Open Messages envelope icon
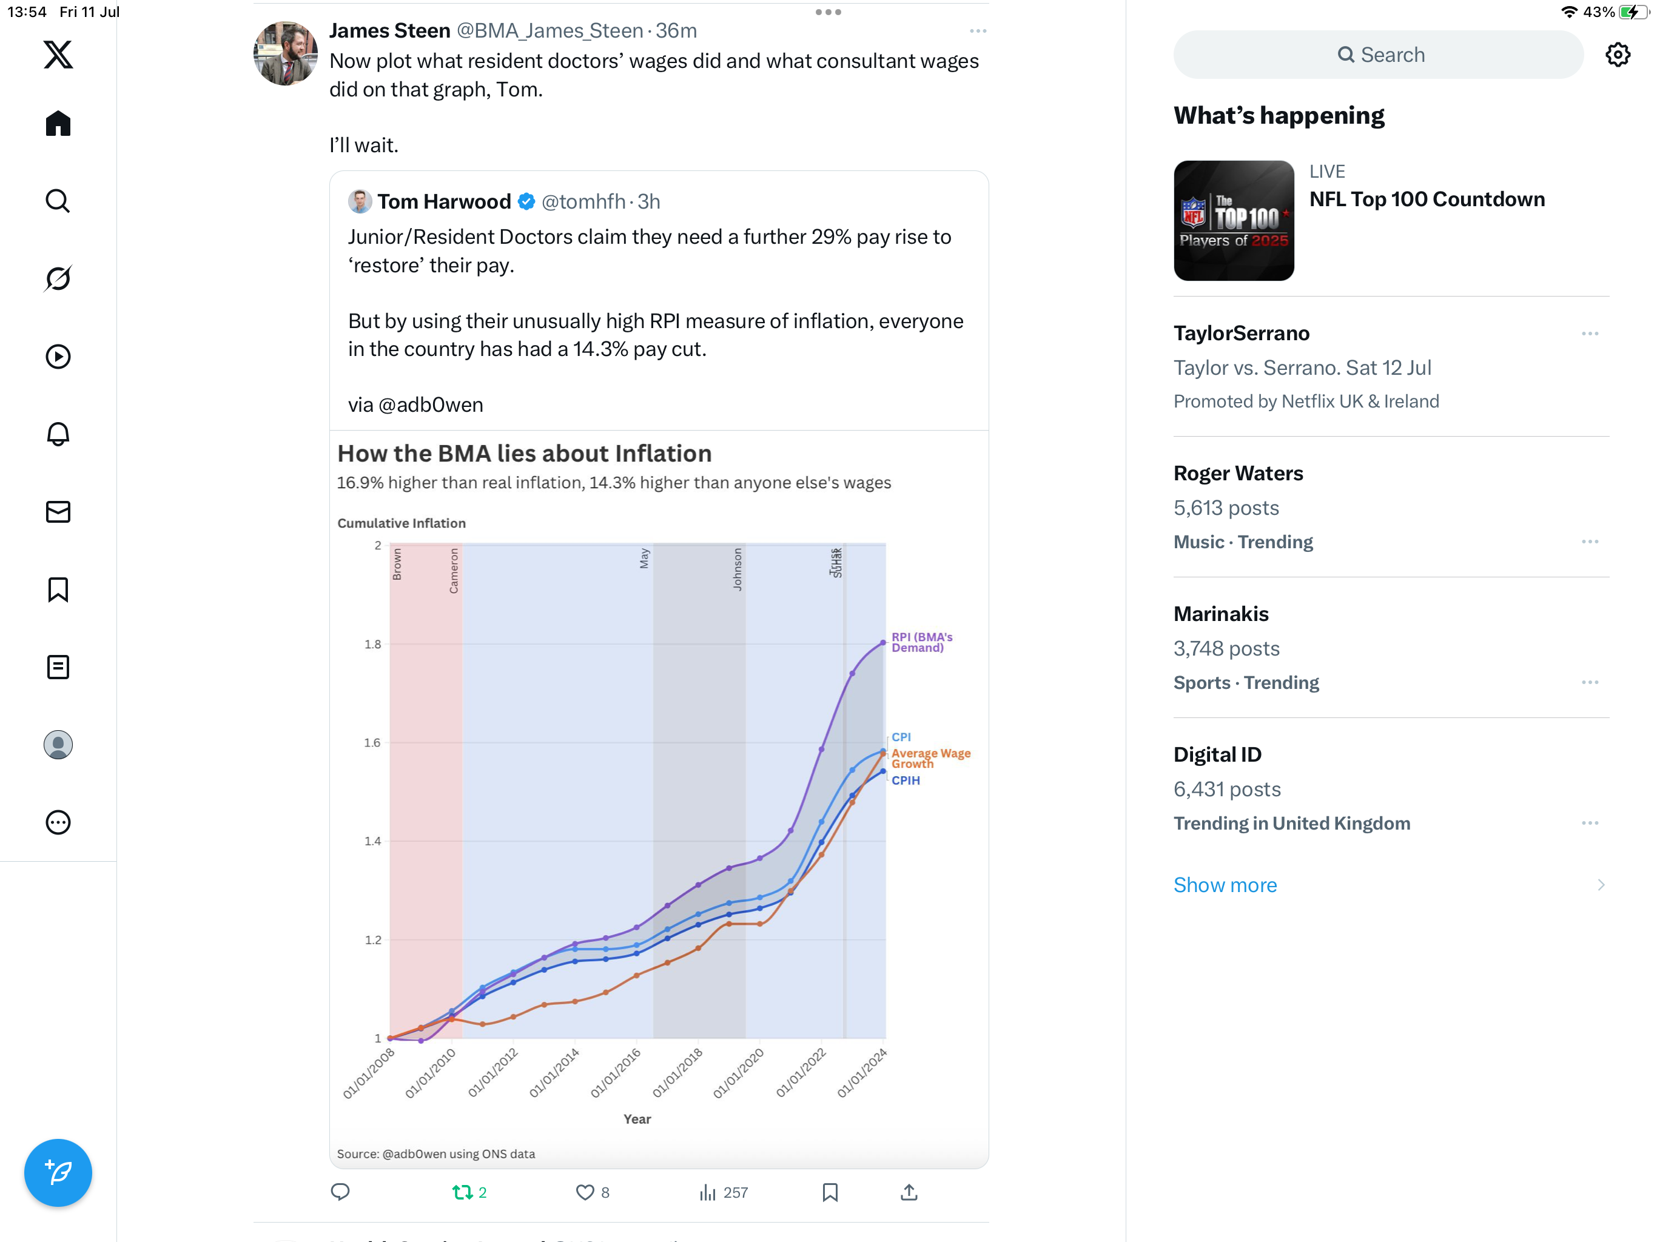This screenshot has height=1242, width=1657. pyautogui.click(x=58, y=512)
